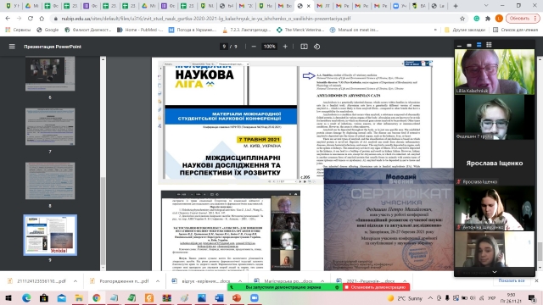Open the Сервисы apps bookmark
The height and width of the screenshot is (305, 543).
[18, 30]
